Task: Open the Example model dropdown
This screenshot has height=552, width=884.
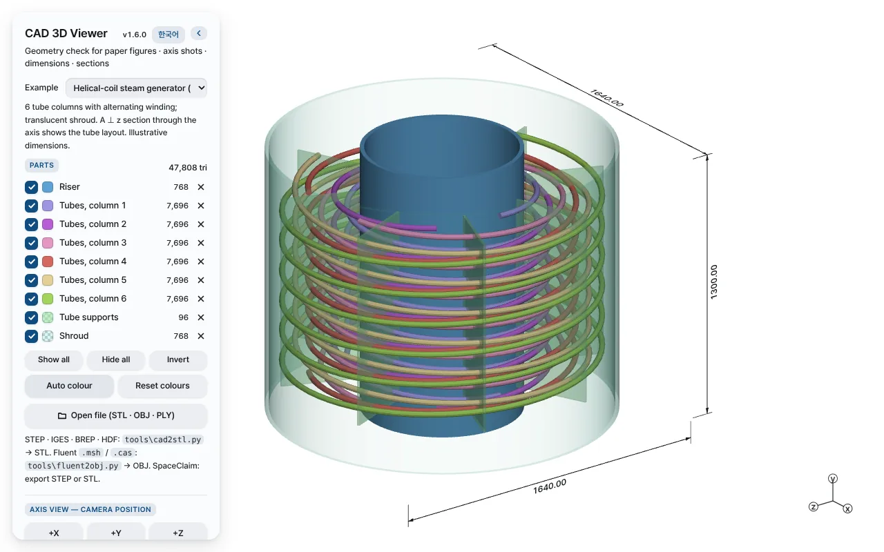Action: click(136, 88)
